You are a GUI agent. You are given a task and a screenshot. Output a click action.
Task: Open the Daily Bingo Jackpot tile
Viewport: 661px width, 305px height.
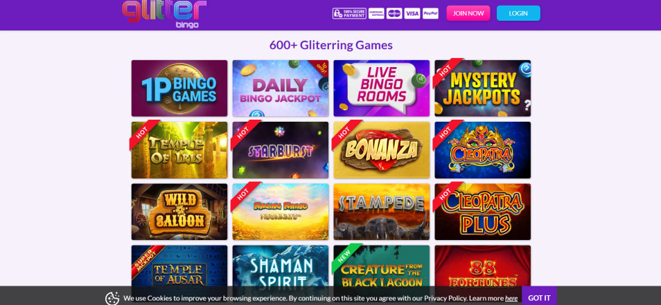281,89
